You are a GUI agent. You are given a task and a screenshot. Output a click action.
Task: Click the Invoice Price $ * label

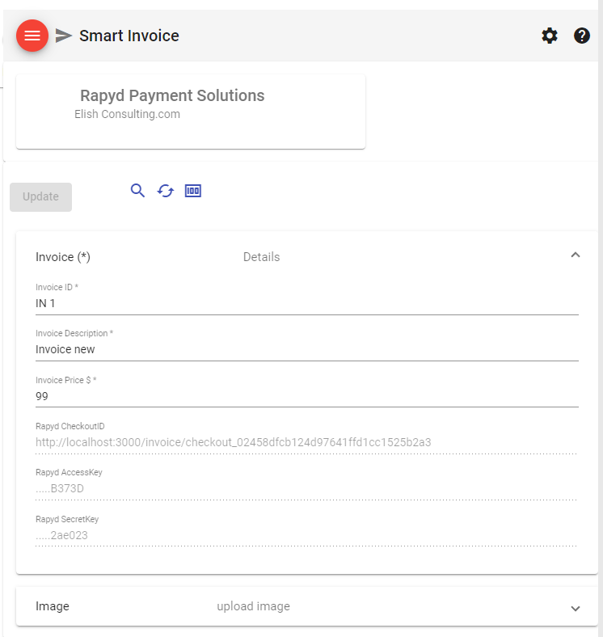[x=65, y=380]
